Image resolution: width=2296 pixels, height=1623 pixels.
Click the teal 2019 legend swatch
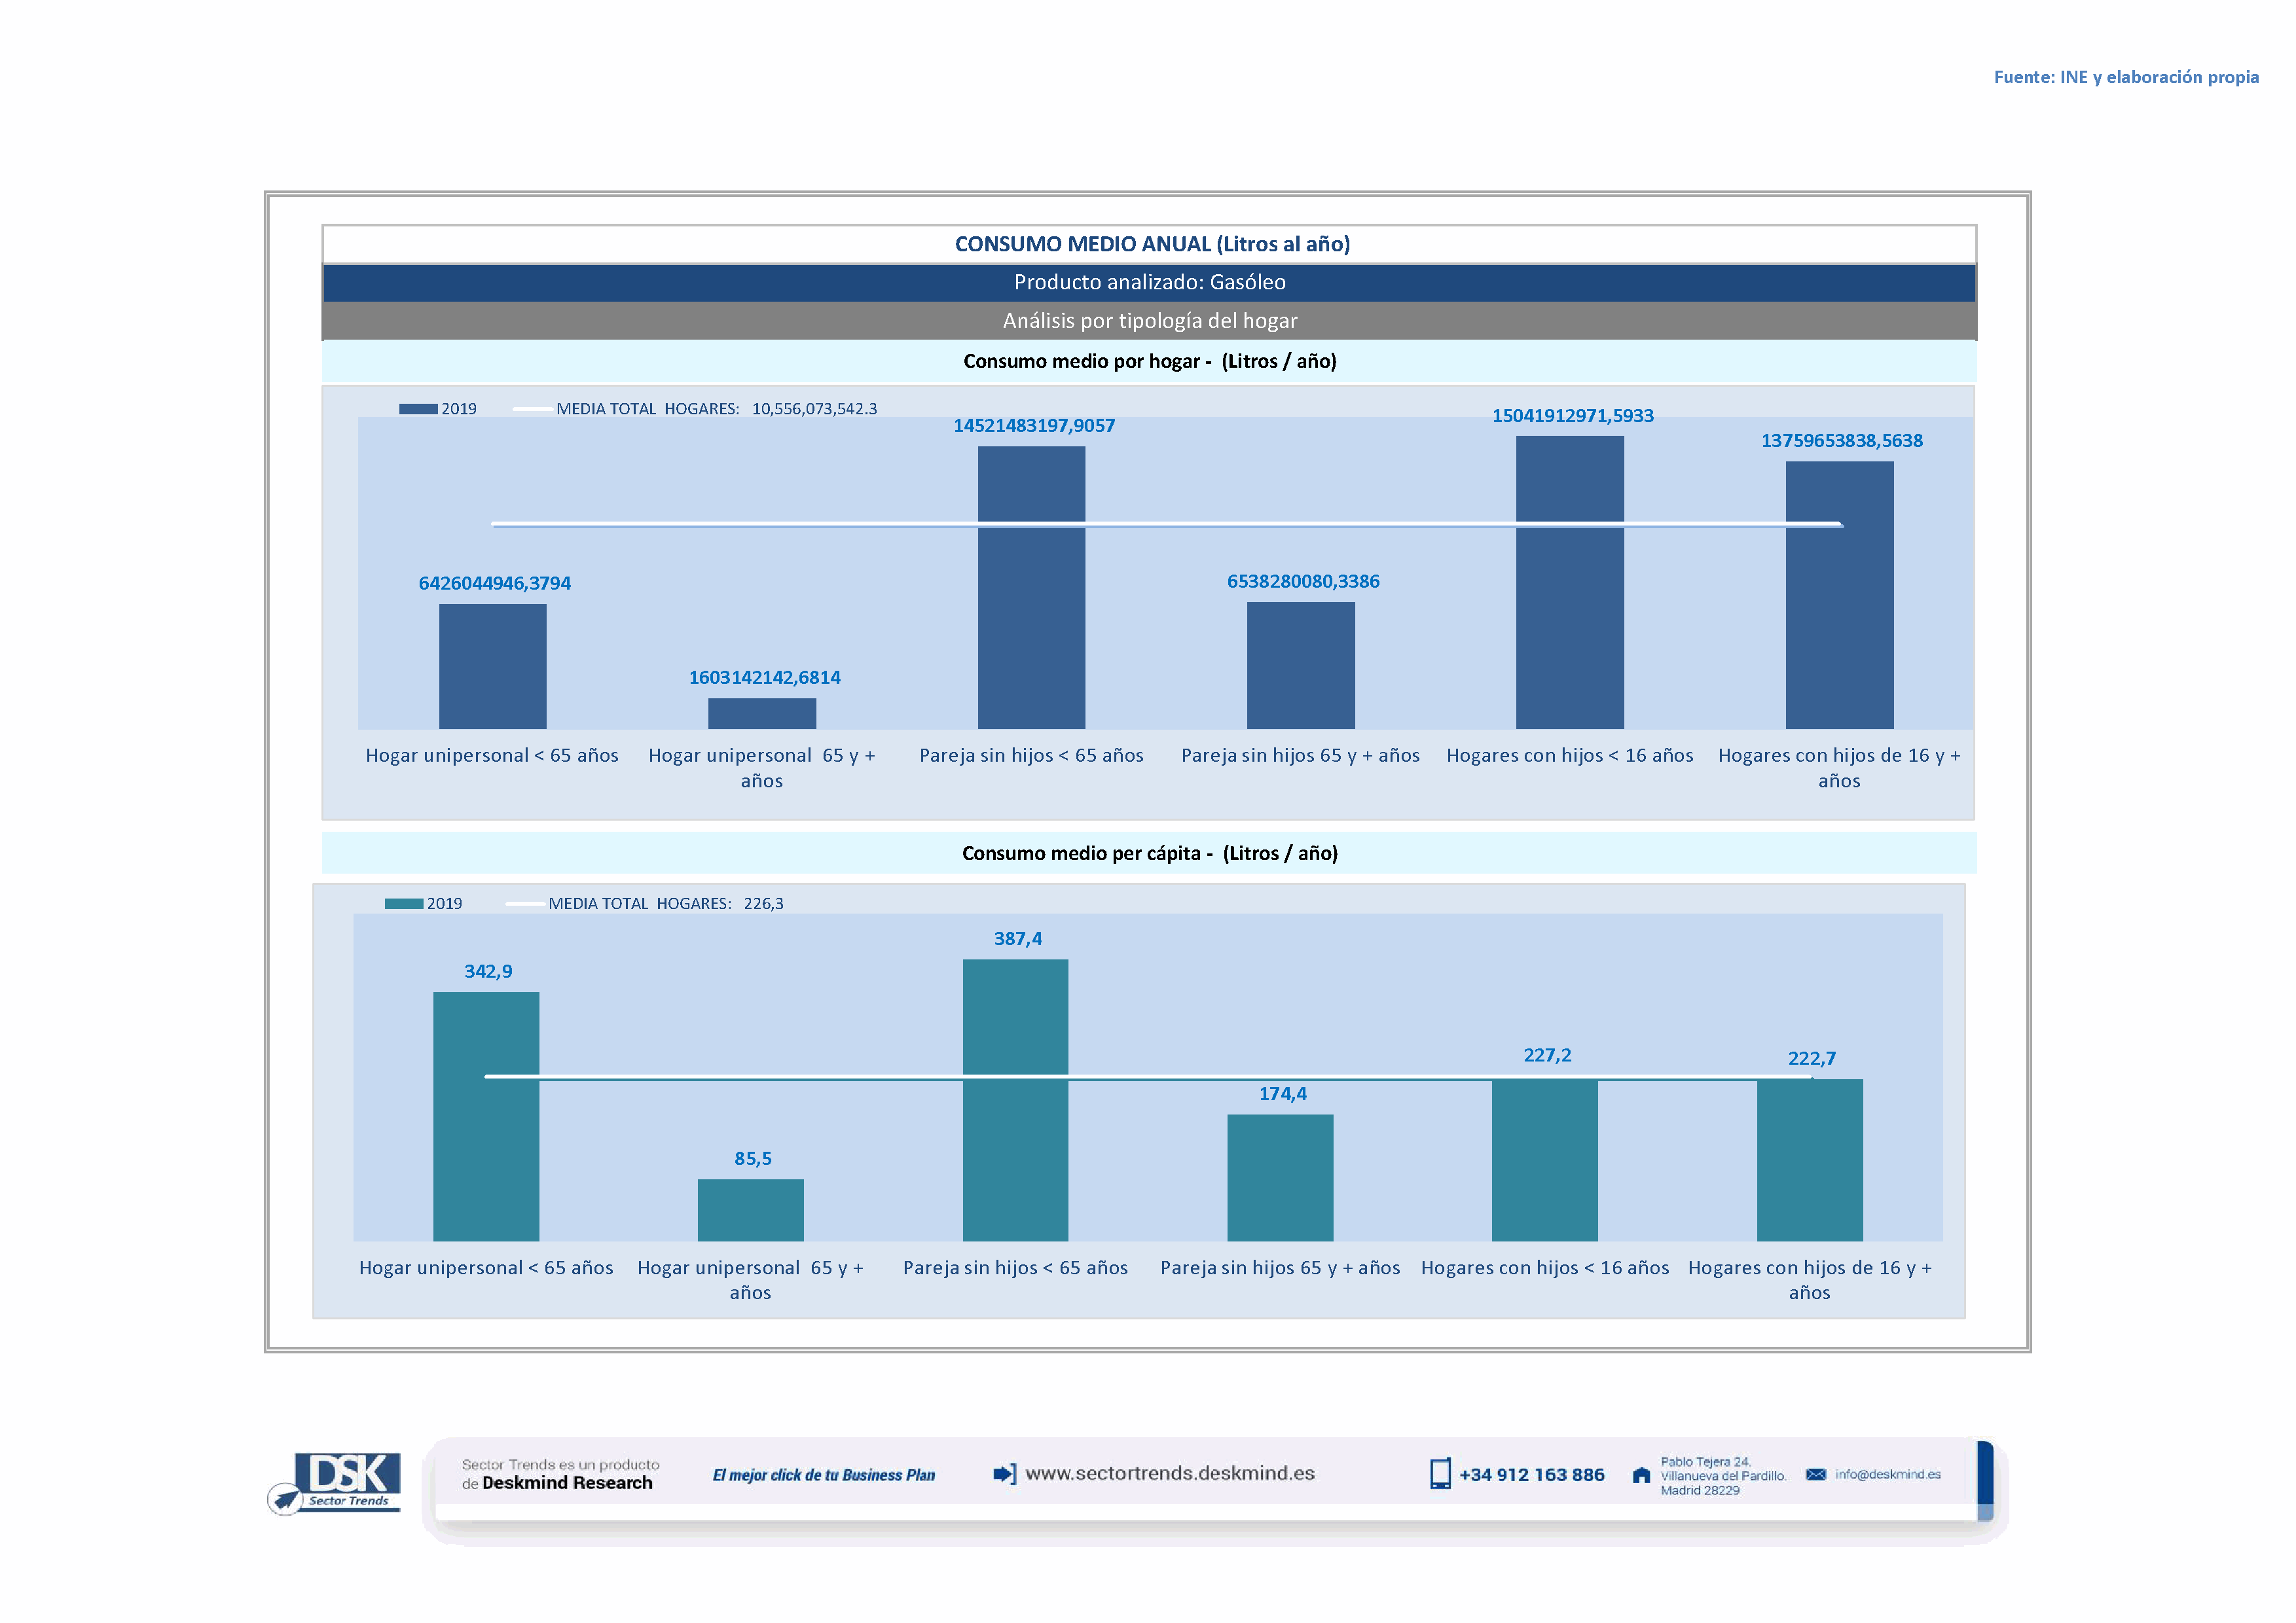point(404,903)
